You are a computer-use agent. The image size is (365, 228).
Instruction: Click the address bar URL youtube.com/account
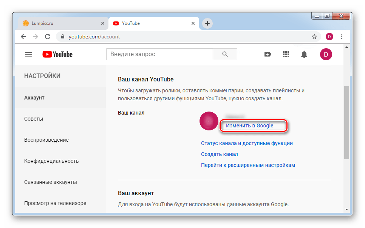[x=94, y=37]
